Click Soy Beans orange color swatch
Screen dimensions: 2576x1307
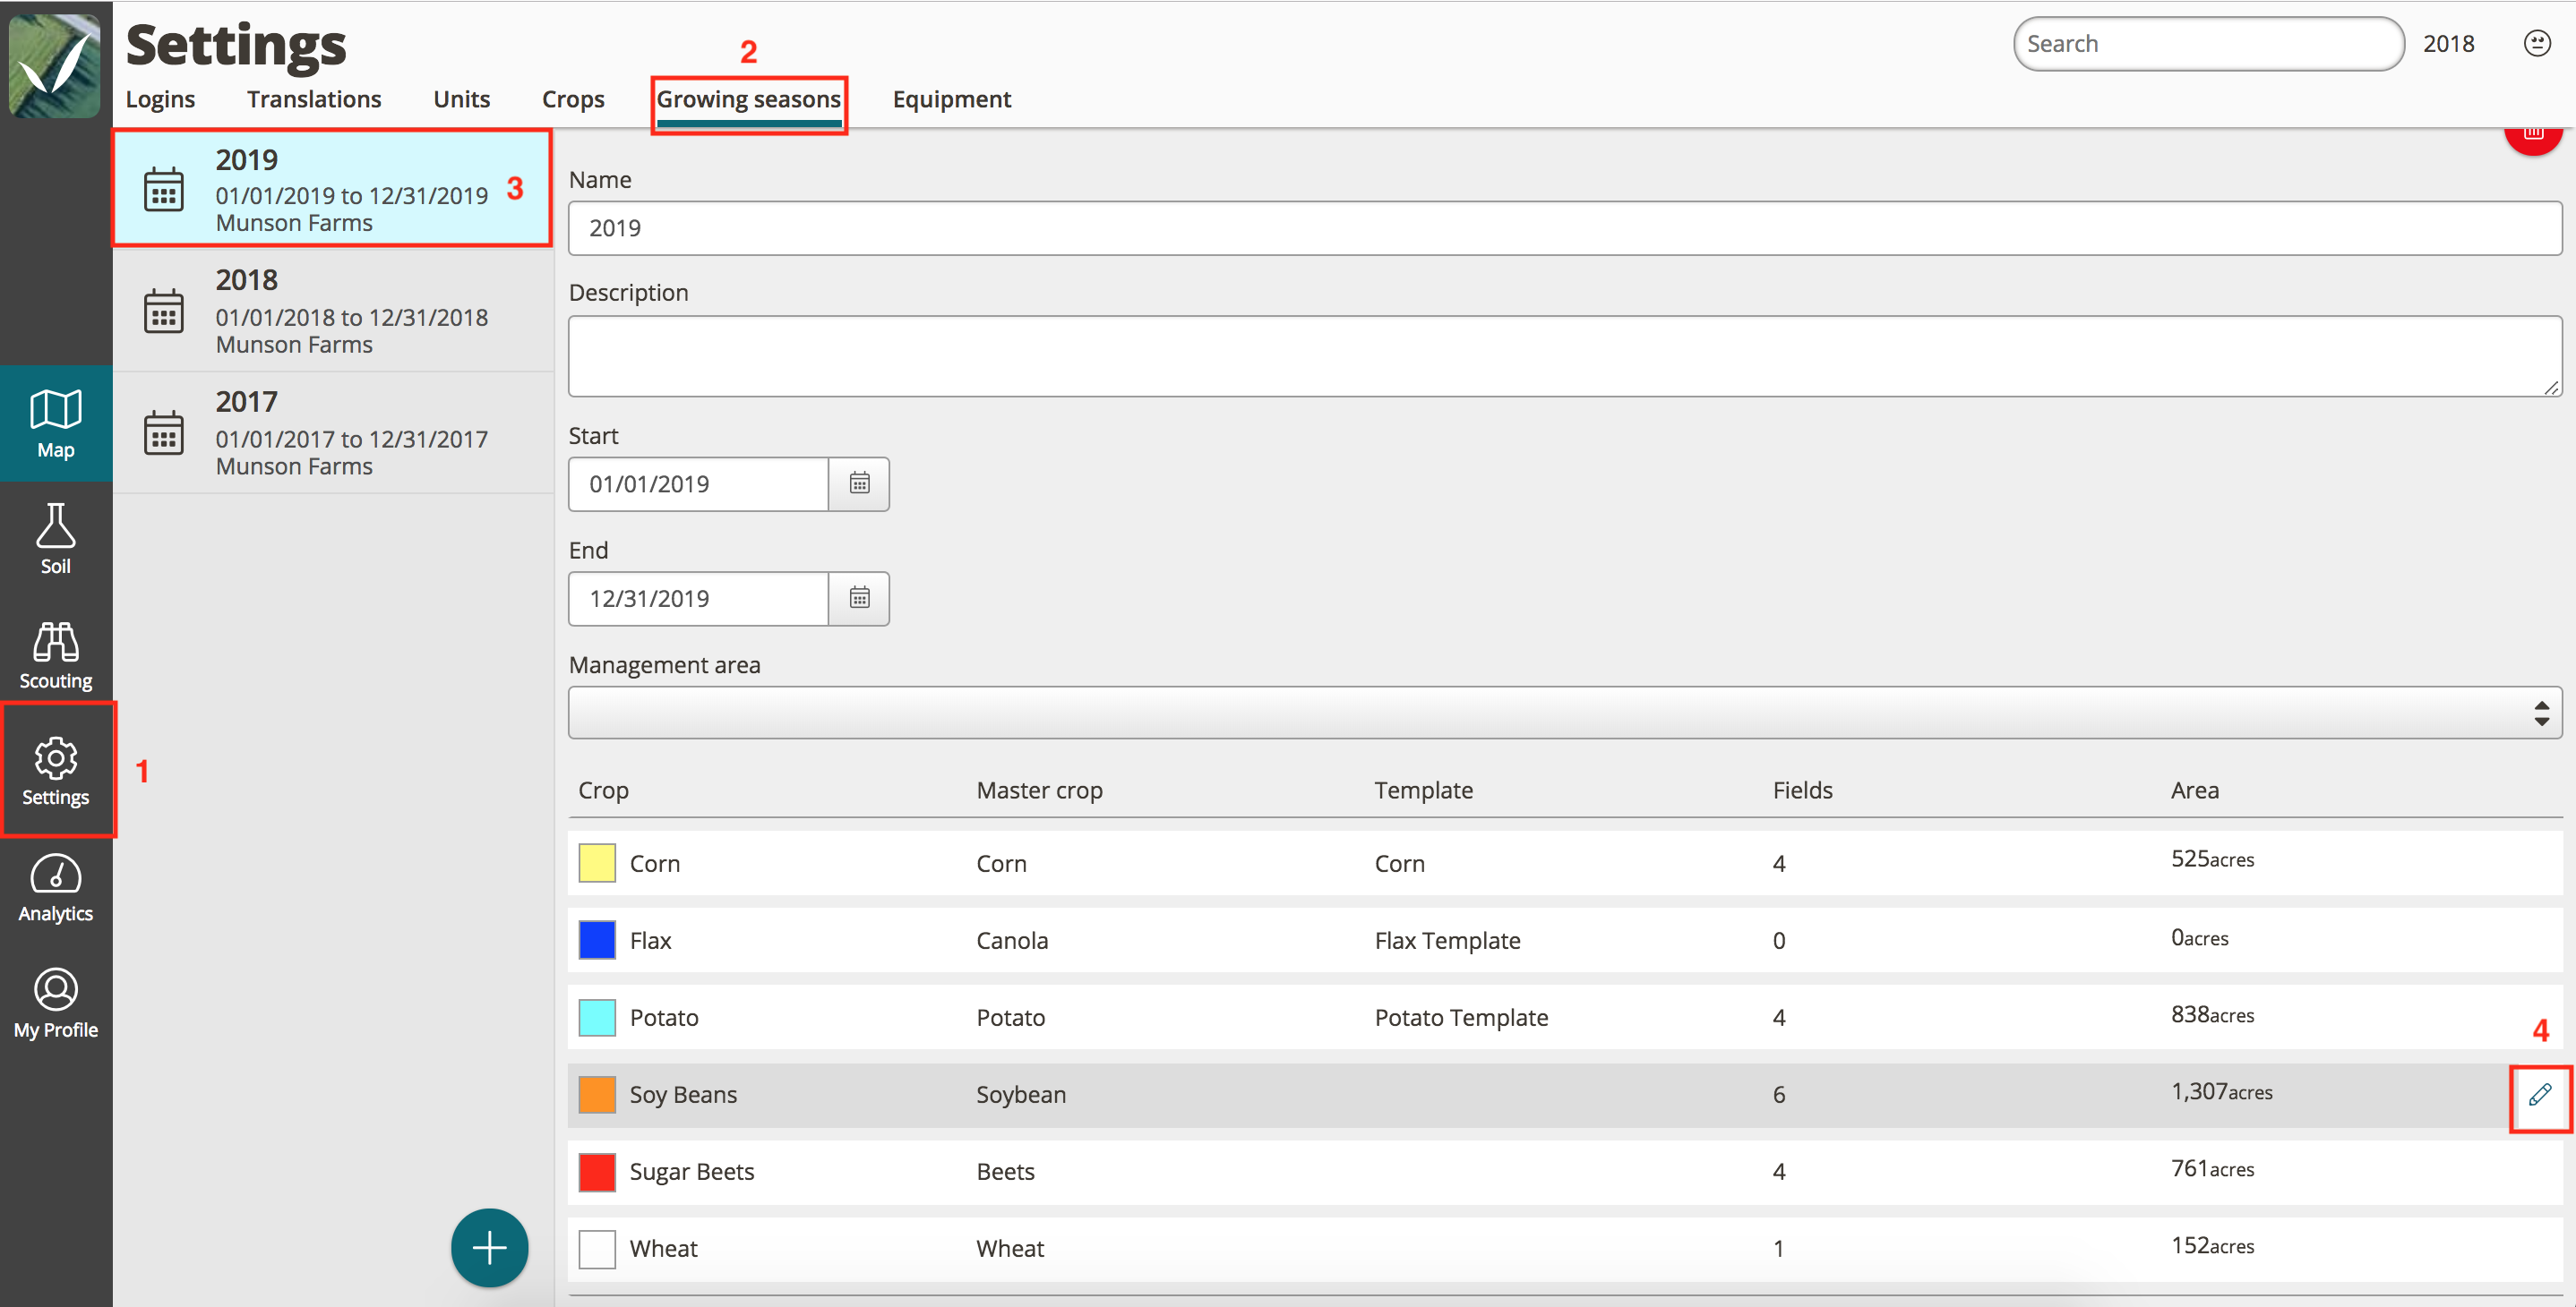(x=597, y=1094)
